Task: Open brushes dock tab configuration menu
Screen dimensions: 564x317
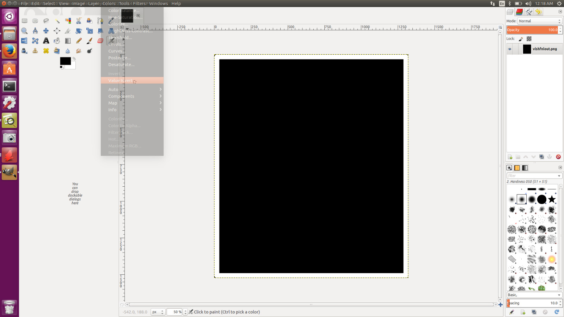Action: click(560, 168)
